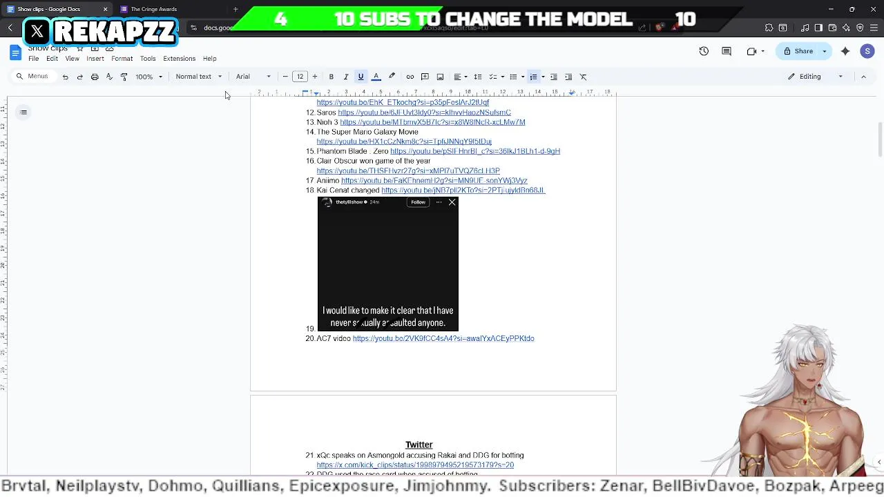Toggle underline formatting

361,77
